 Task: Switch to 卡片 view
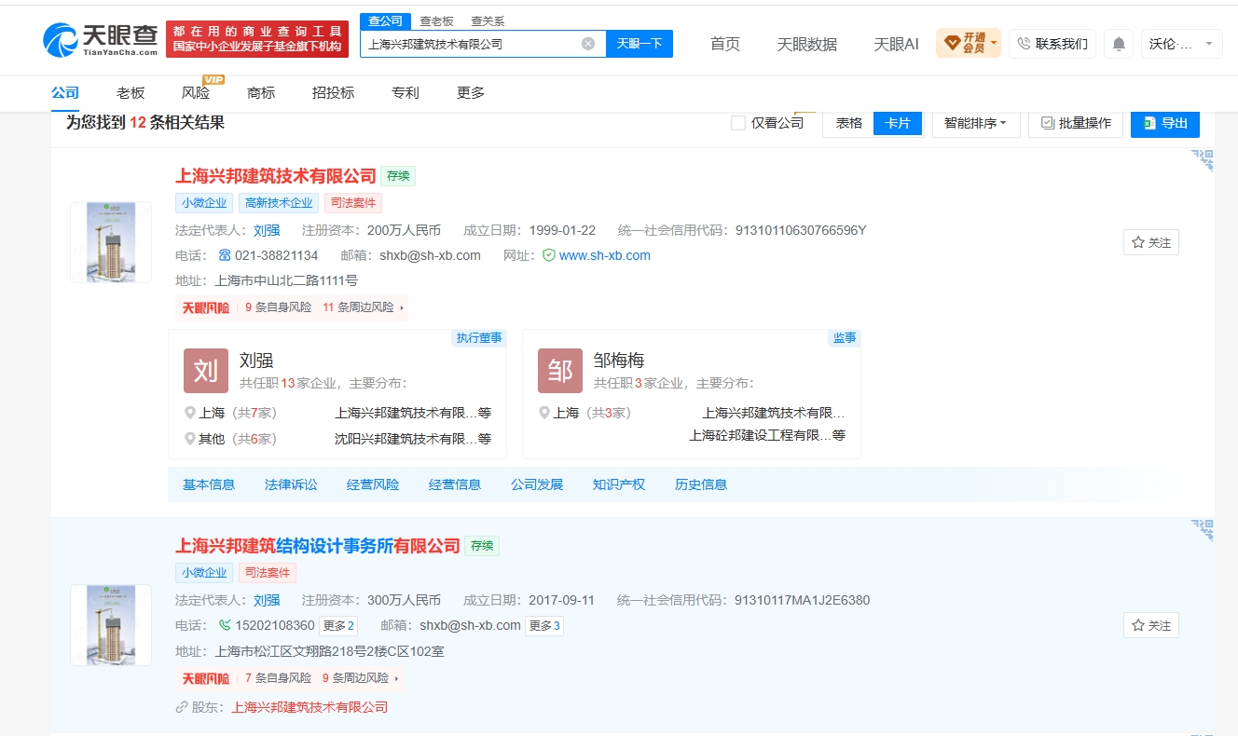pyautogui.click(x=898, y=123)
